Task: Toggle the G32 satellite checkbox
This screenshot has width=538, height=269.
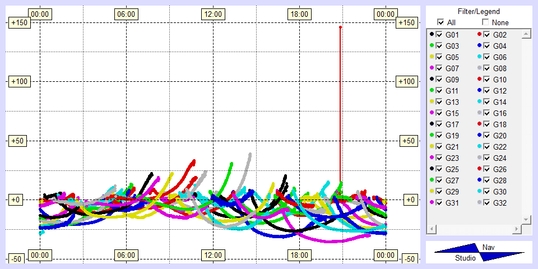Action: point(486,203)
